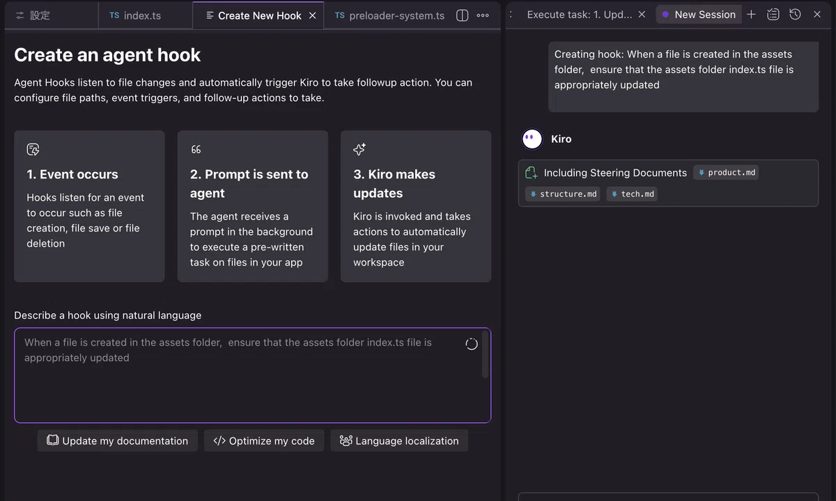
Task: Open the editor more actions menu
Action: (x=483, y=15)
